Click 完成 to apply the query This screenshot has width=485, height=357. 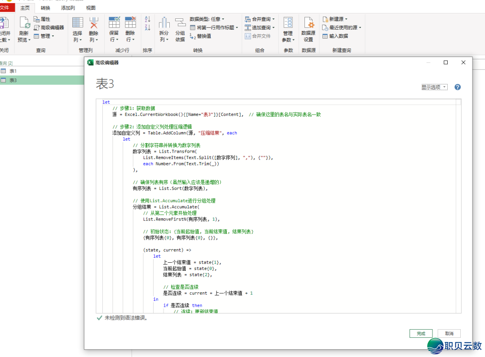pyautogui.click(x=421, y=334)
